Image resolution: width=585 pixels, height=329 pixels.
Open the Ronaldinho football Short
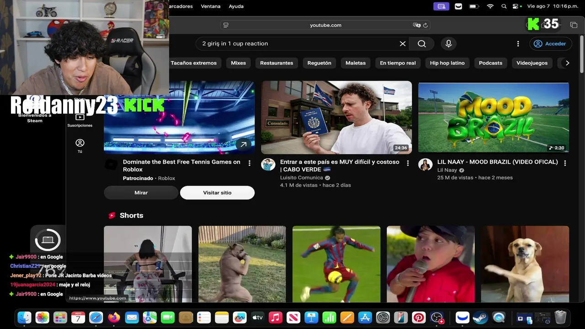[x=336, y=264]
